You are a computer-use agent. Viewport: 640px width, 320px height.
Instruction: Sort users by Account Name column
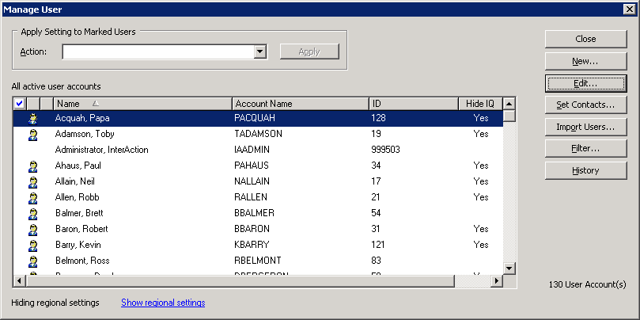coord(300,104)
